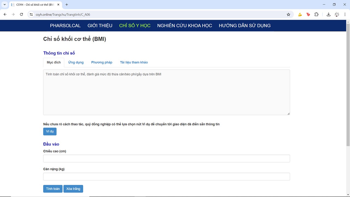
Task: Focus the Cân nặng (kg) input field
Action: click(167, 176)
